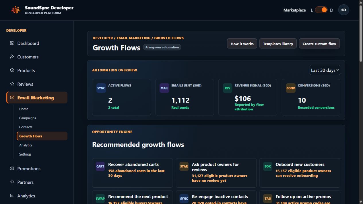Open Email Marketing Home sub-item

[42, 109]
